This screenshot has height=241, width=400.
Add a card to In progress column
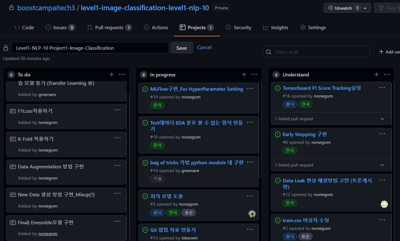(x=244, y=75)
